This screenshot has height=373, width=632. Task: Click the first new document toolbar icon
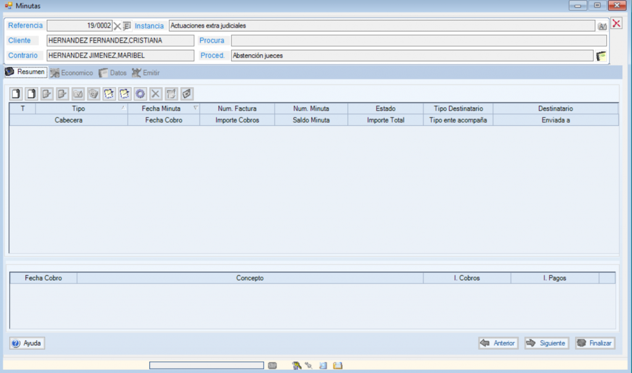(17, 94)
